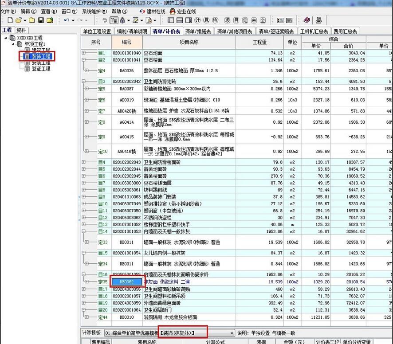393x344 pixels.
Task: Open the undo history dropdown arrow
Action: tap(73, 20)
